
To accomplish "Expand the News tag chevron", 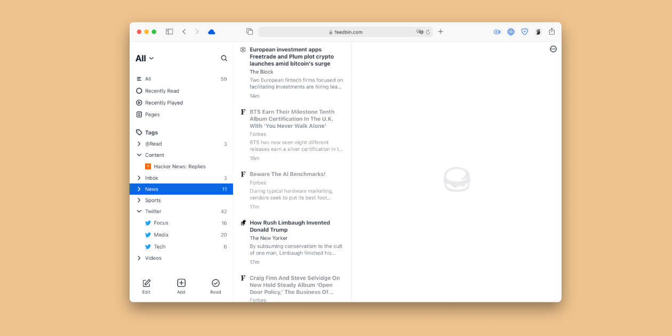I will [139, 189].
